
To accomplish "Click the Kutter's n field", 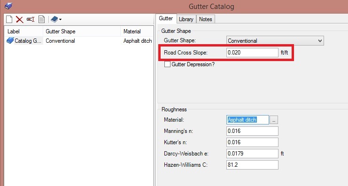I will coord(252,142).
